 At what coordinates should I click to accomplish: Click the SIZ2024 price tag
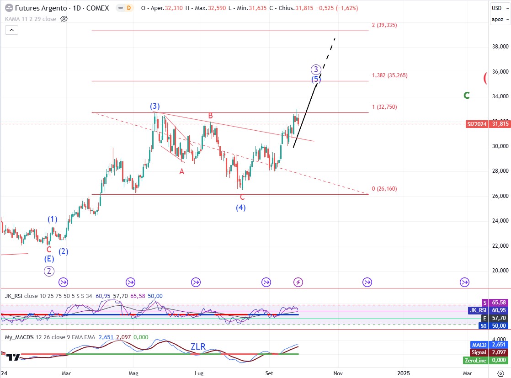(x=477, y=124)
